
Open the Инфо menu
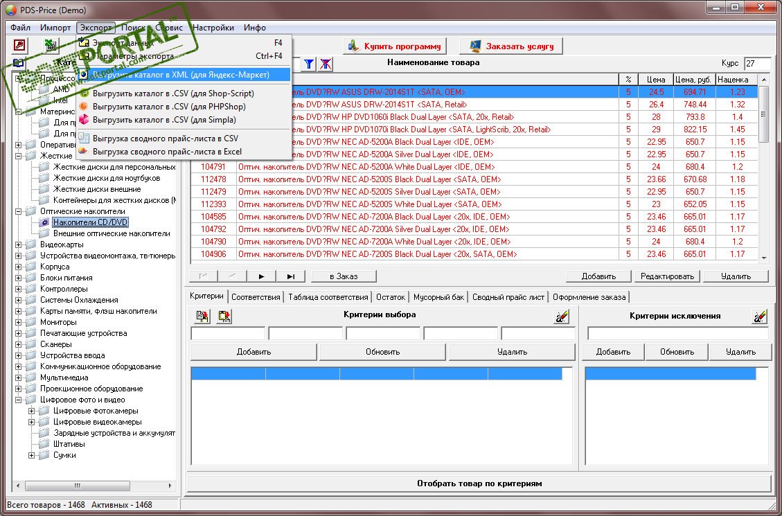[255, 28]
